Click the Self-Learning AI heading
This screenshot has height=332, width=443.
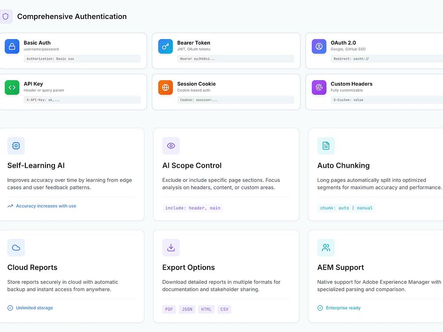[36, 166]
